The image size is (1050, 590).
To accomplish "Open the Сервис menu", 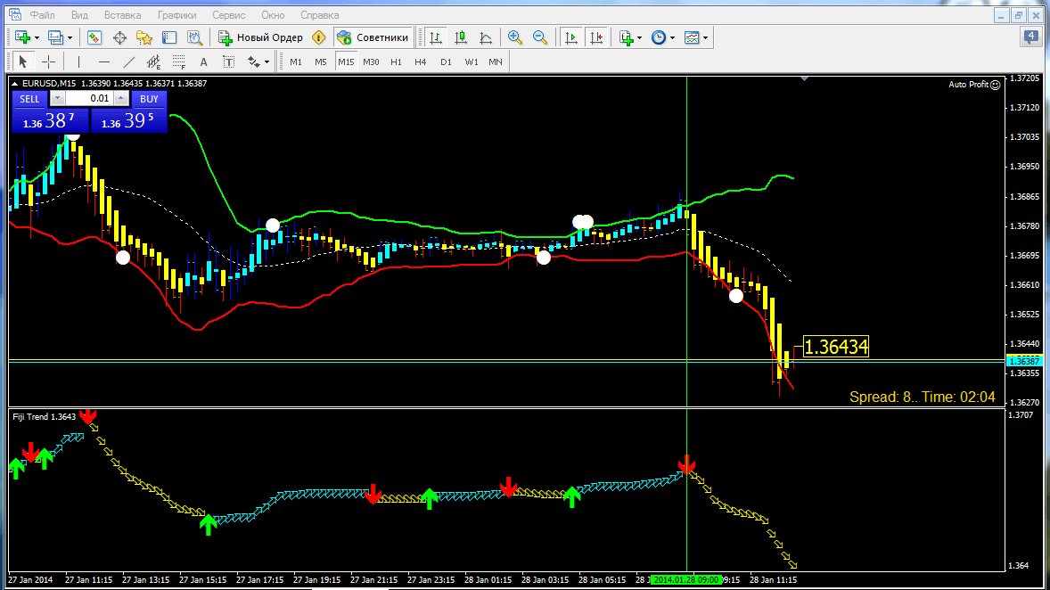I will pyautogui.click(x=229, y=15).
